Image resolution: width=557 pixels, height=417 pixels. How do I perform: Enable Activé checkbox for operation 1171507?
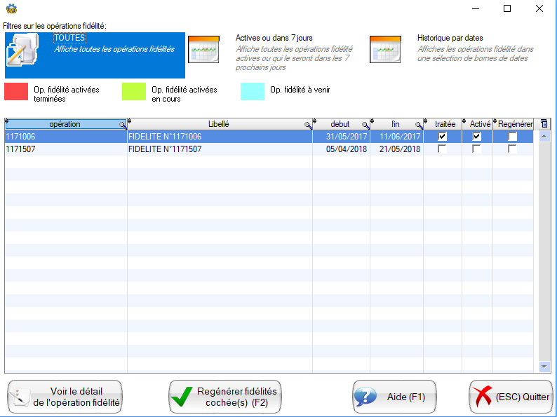(x=476, y=149)
